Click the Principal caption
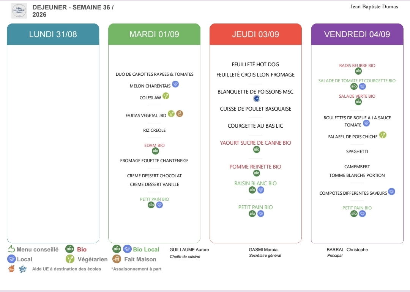410x292 pixels. pos(335,256)
